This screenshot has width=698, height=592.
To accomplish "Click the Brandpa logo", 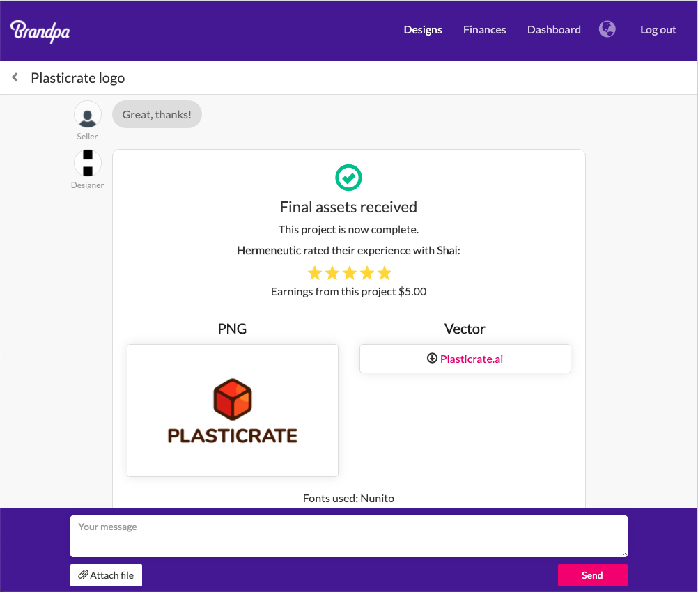I will (40, 31).
